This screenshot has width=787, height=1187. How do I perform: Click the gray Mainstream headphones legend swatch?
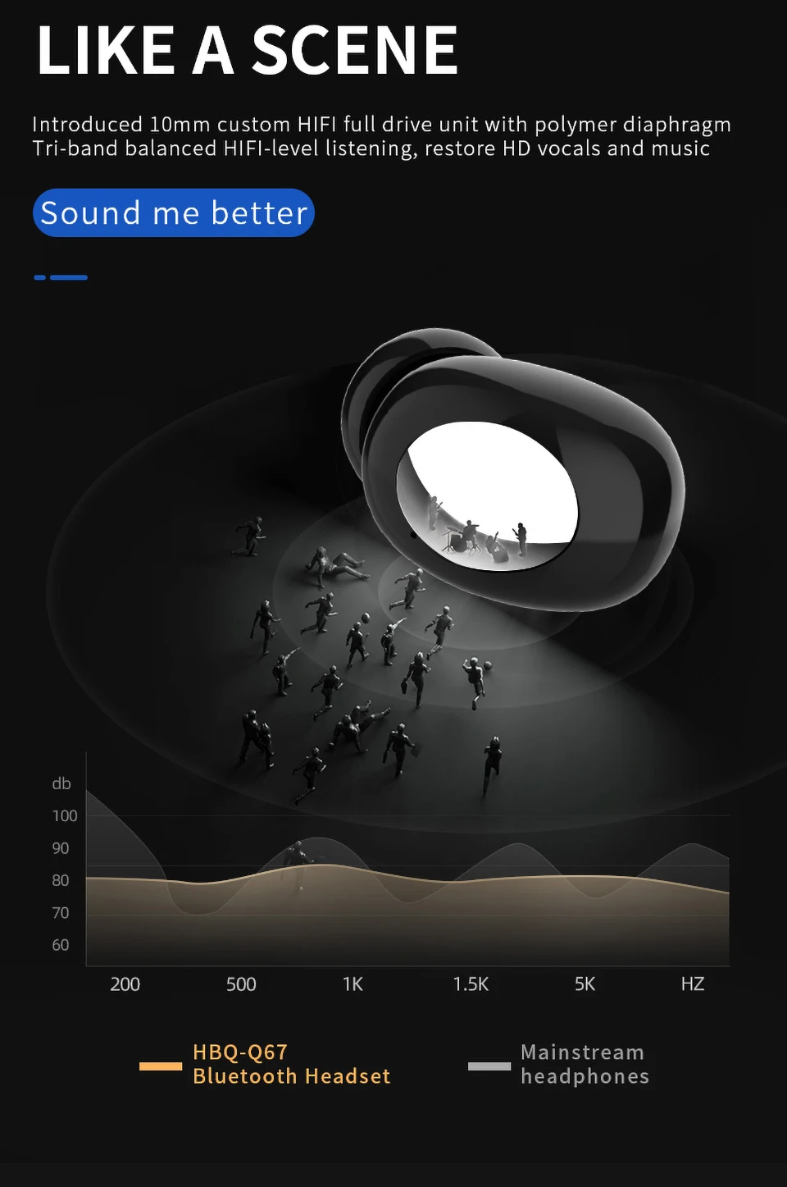489,1066
